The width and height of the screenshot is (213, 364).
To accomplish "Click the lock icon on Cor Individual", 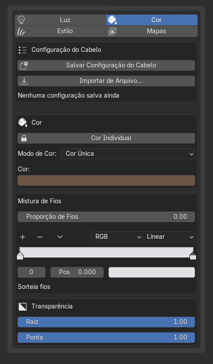I will 24,138.
